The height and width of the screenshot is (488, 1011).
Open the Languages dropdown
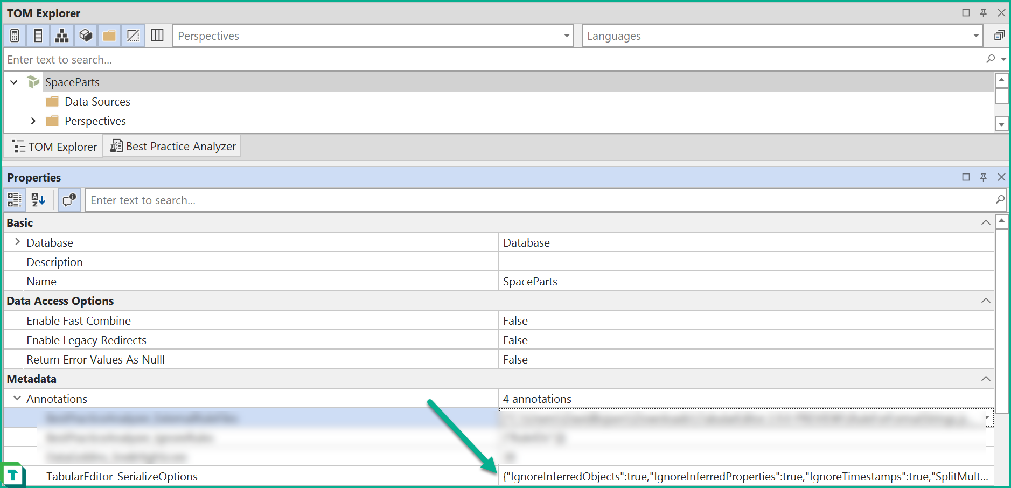pyautogui.click(x=975, y=36)
